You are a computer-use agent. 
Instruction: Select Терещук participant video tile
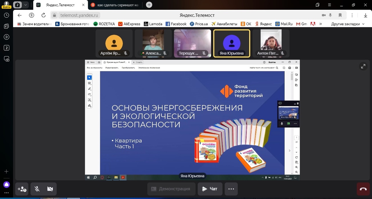192,43
